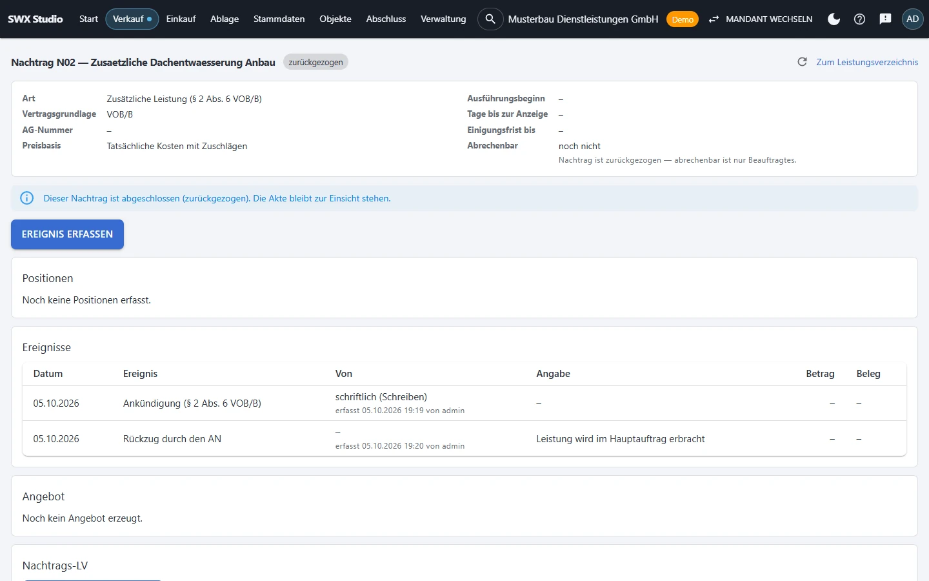Click the zurückgezogen status chip
Image resolution: width=929 pixels, height=581 pixels.
315,62
